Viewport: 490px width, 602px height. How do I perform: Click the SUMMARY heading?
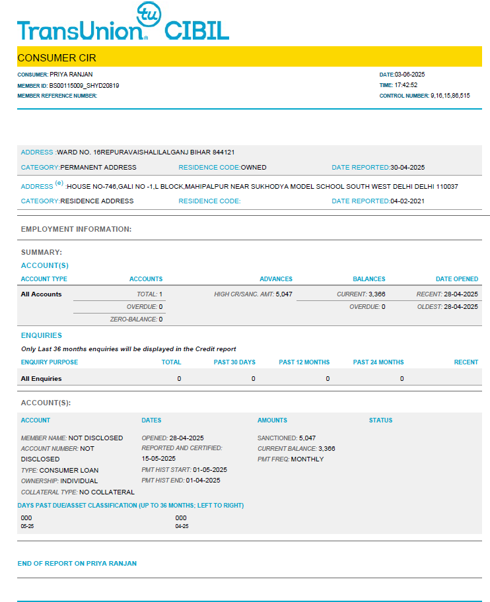42,252
